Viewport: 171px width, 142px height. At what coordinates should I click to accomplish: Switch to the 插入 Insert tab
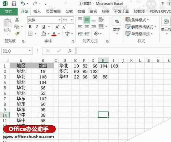pyautogui.click(x=37, y=11)
